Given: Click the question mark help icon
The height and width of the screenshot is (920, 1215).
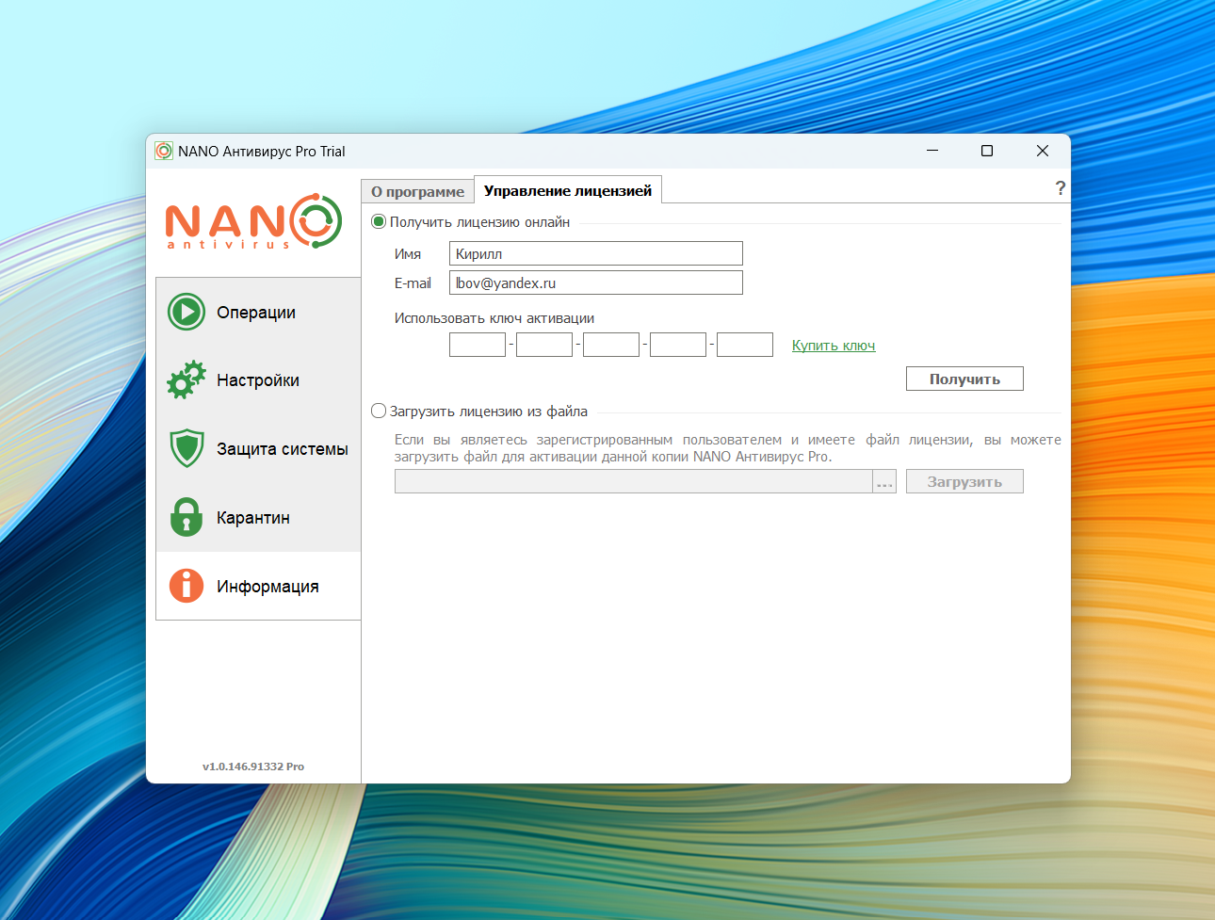Looking at the screenshot, I should click(1060, 188).
